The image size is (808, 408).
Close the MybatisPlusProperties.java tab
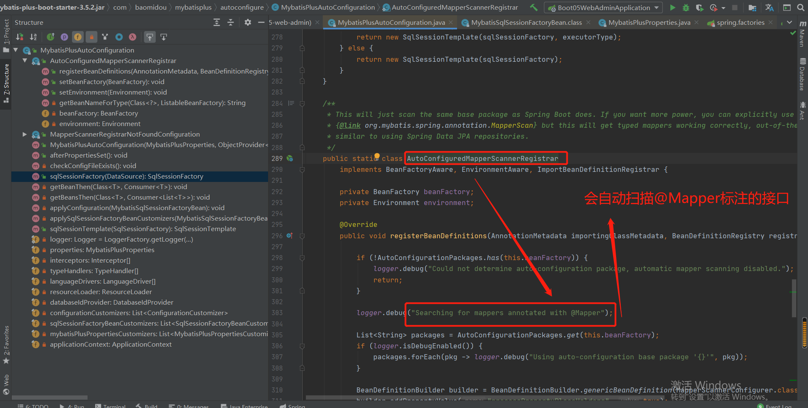click(696, 22)
